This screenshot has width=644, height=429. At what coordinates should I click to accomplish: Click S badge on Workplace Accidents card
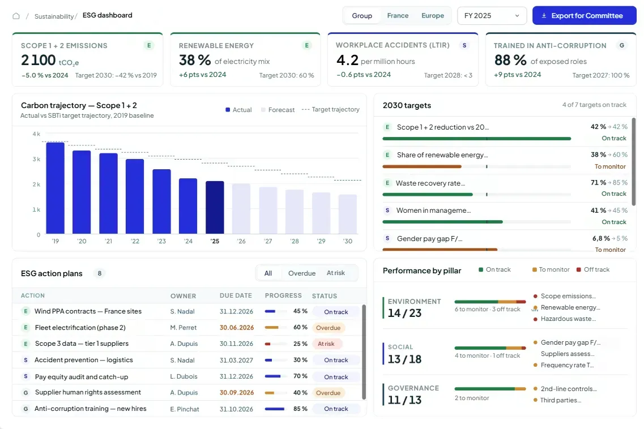point(464,46)
